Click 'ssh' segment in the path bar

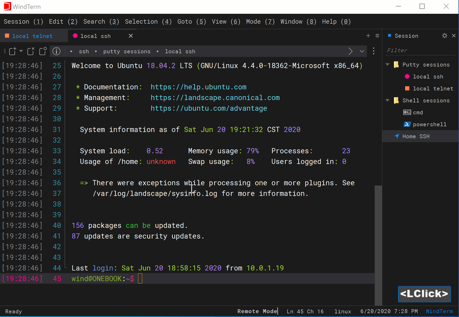pyautogui.click(x=84, y=51)
